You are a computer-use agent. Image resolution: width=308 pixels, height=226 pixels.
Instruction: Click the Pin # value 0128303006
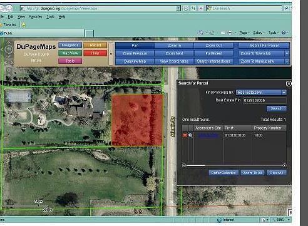(x=235, y=135)
